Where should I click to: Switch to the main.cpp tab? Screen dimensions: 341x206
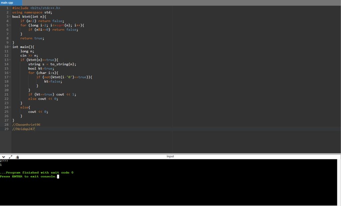[11, 3]
